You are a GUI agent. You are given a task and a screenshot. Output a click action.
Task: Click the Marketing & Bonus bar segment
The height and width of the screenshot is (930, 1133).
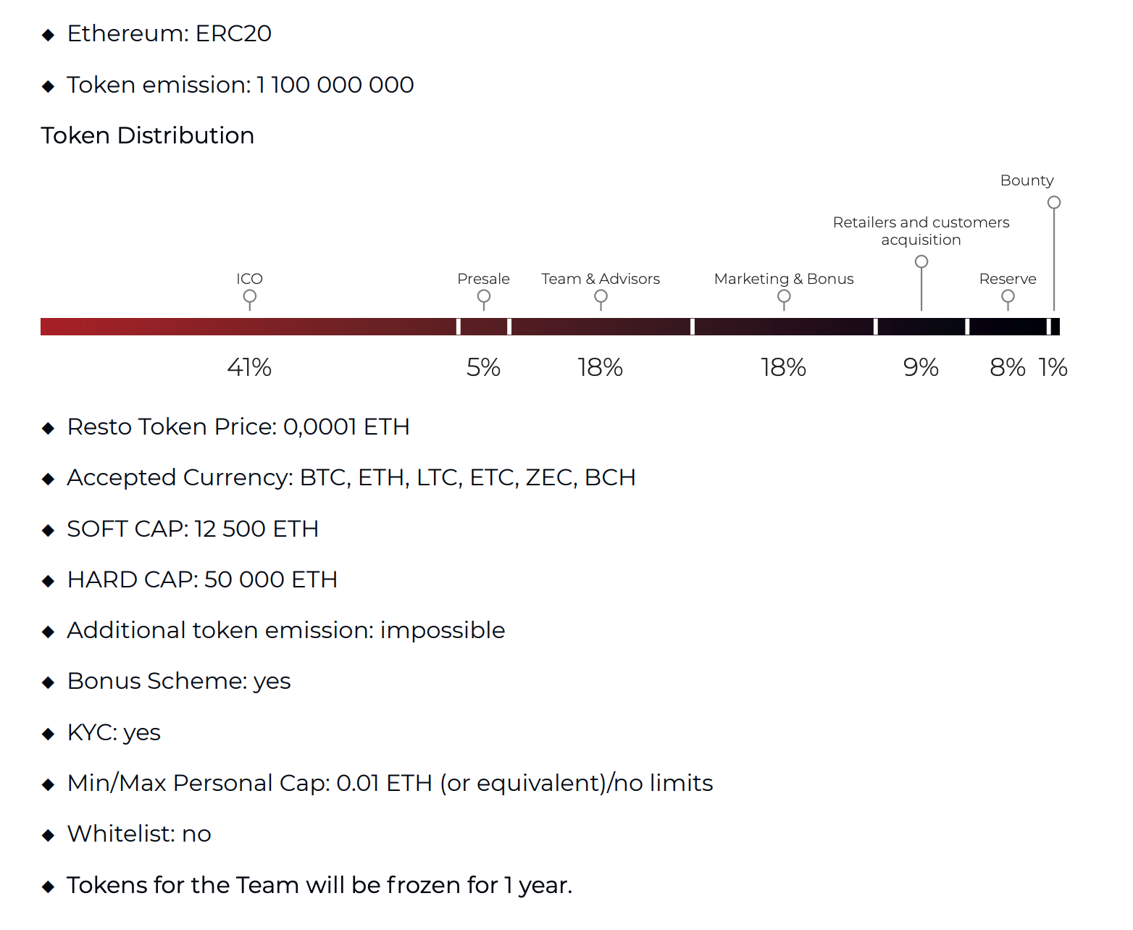click(784, 327)
